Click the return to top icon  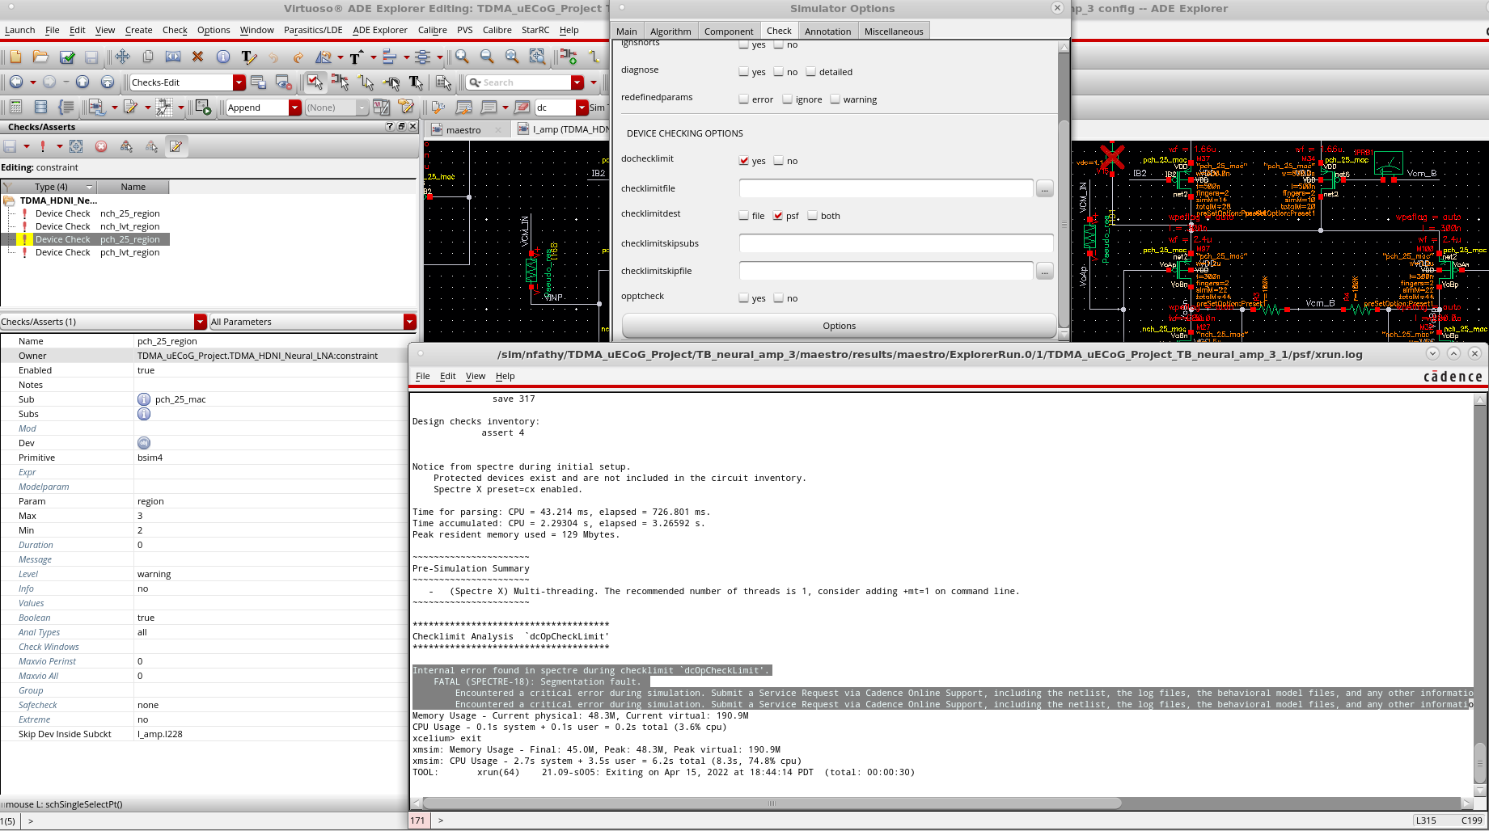tap(108, 82)
